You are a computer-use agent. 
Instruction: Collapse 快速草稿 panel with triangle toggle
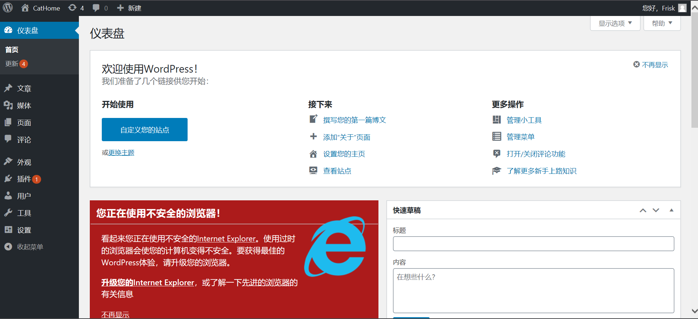click(x=671, y=210)
